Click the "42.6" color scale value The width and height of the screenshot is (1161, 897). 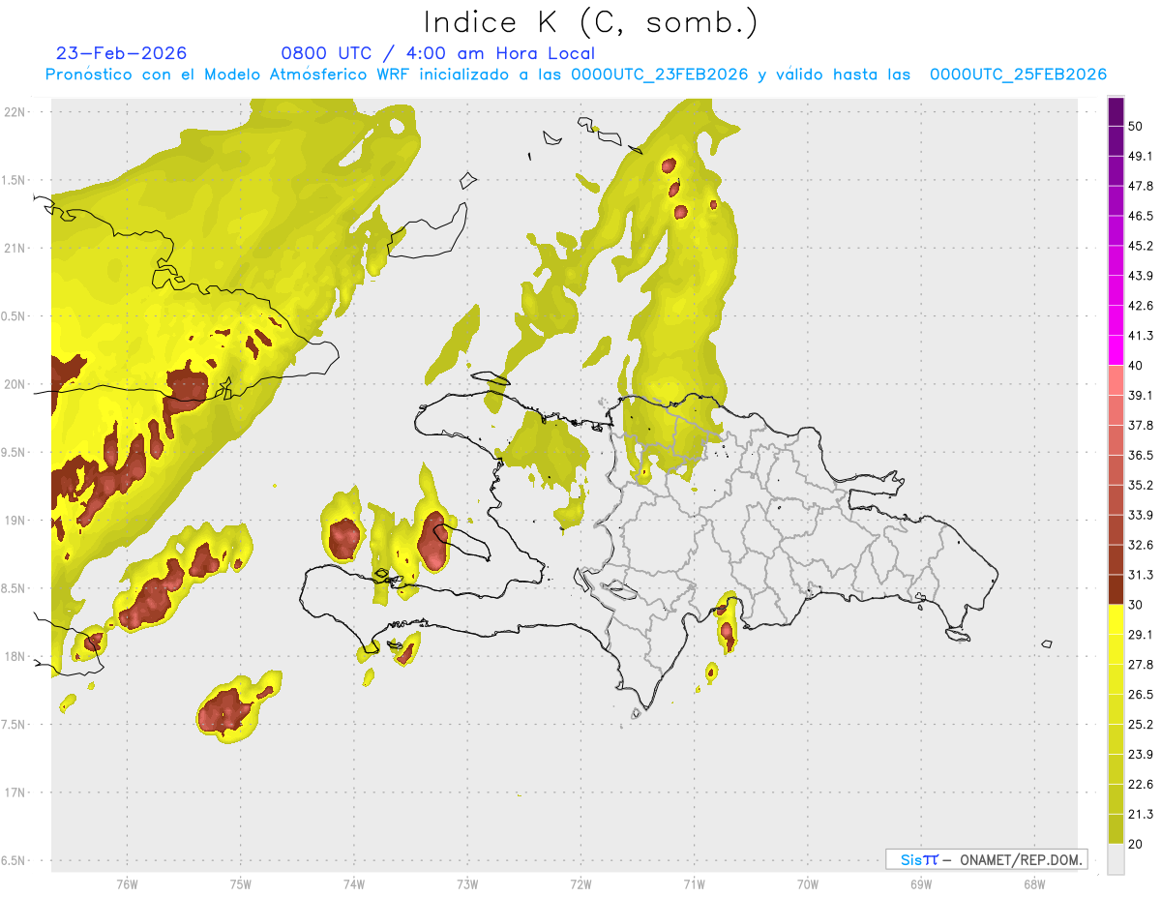1141,306
